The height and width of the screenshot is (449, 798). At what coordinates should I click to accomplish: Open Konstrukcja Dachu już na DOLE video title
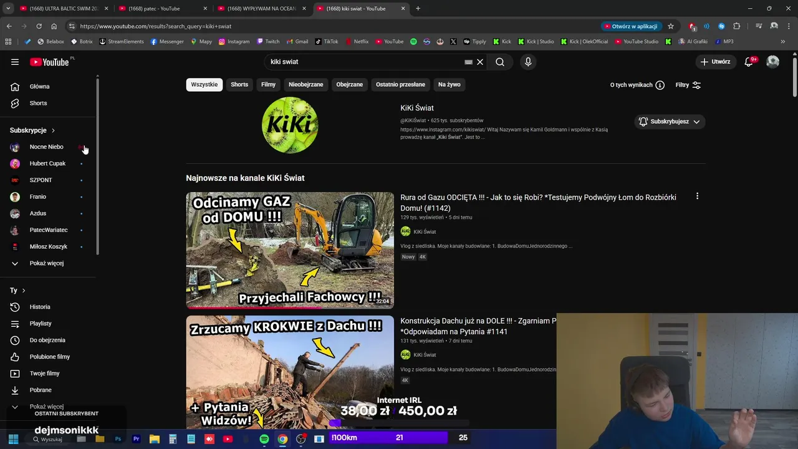click(x=478, y=326)
